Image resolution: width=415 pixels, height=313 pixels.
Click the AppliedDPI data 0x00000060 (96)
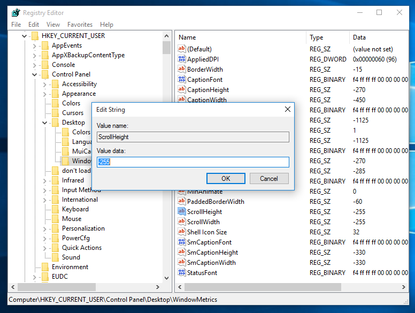point(374,59)
